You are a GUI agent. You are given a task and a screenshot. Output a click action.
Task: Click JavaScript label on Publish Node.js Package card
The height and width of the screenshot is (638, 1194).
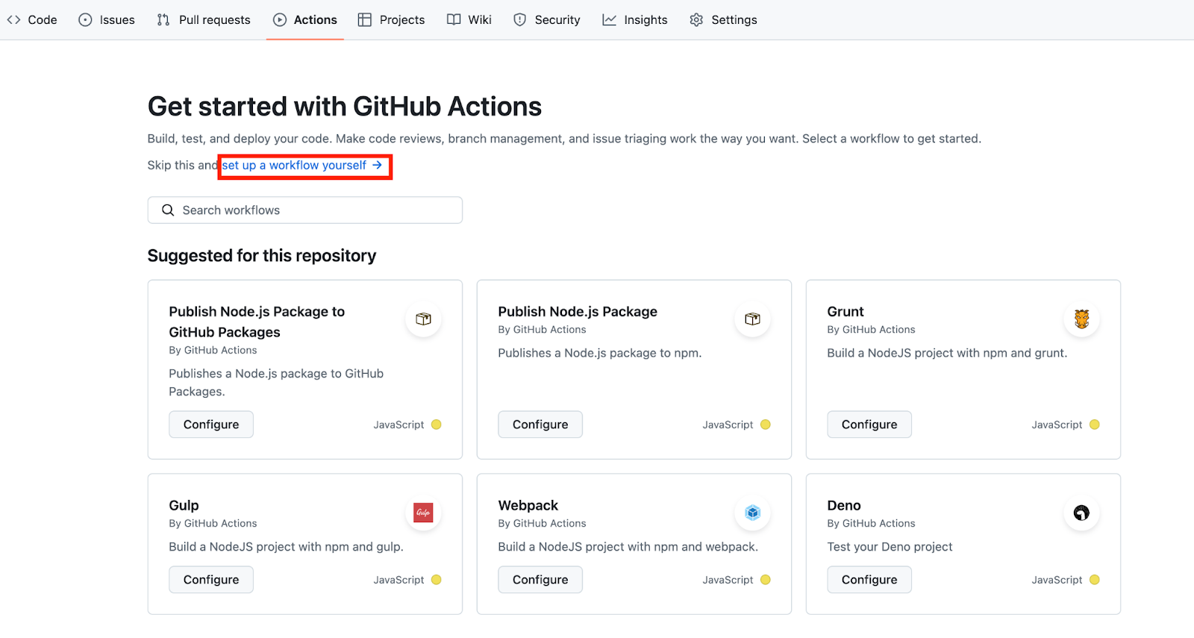[x=728, y=425]
